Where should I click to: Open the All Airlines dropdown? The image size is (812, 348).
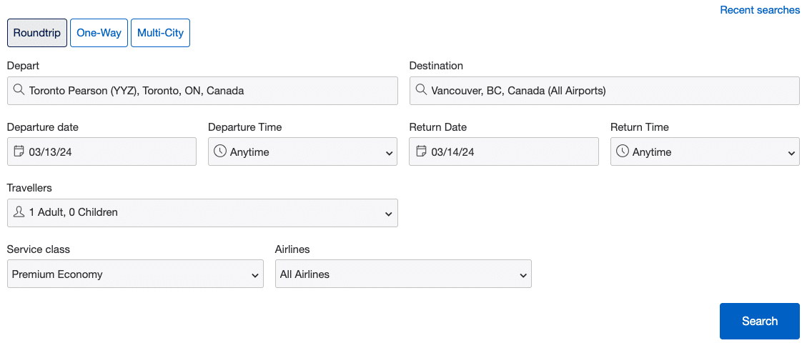point(403,274)
